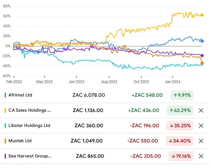
Task: Remove CA Sales Holdings from comparison
Action: point(201,110)
